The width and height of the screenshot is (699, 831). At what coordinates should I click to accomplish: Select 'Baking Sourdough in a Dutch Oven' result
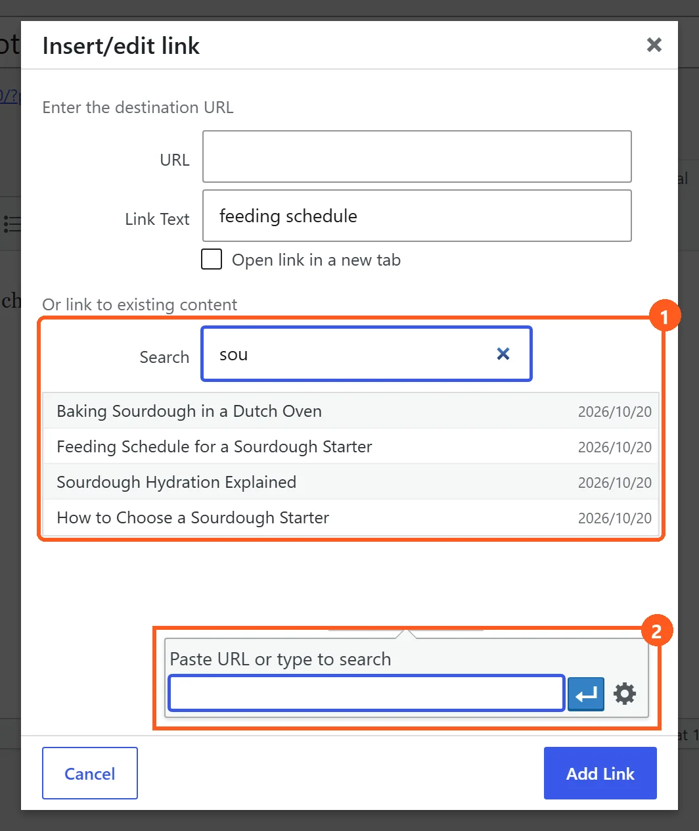pyautogui.click(x=351, y=411)
